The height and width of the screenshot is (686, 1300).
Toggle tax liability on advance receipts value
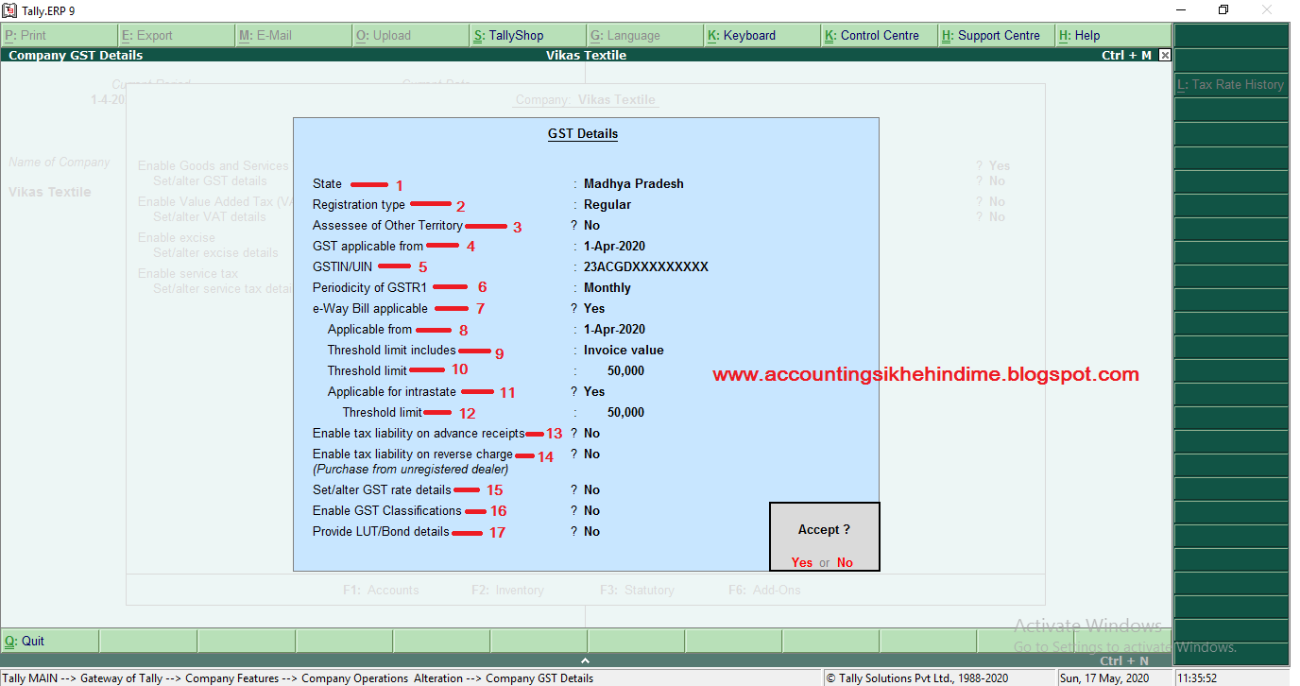coord(591,433)
